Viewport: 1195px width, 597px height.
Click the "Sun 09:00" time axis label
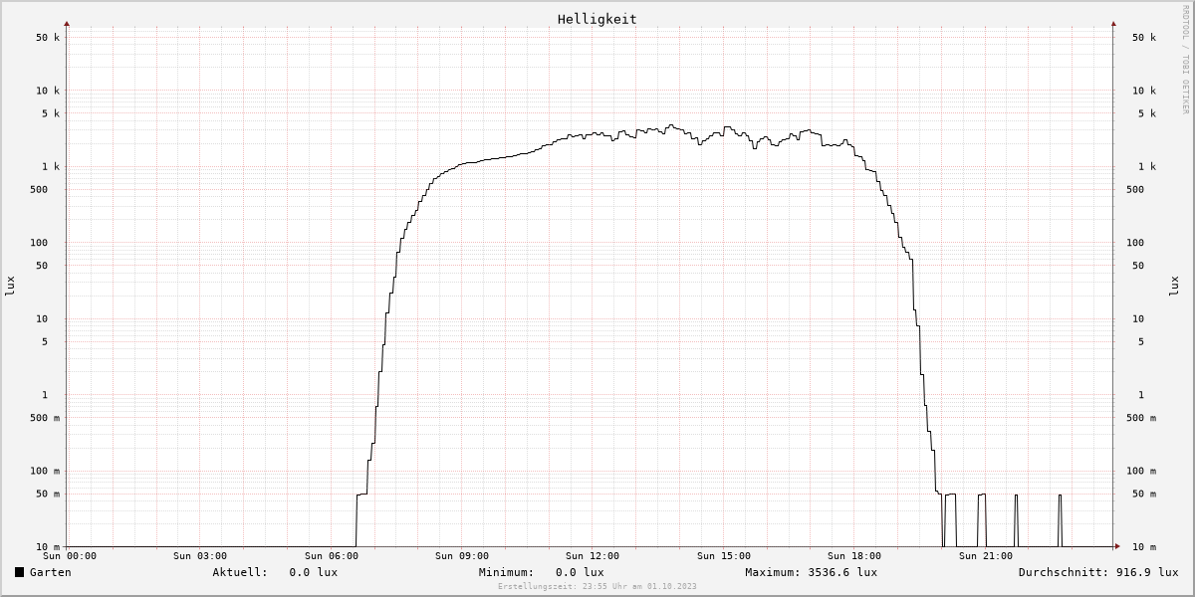click(x=462, y=556)
